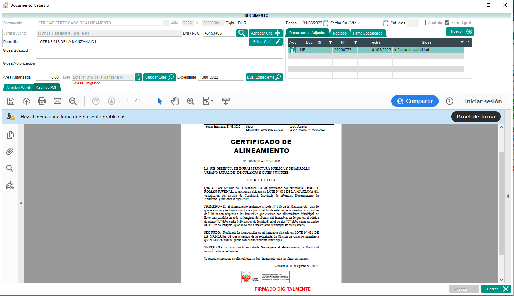The image size is (514, 296).
Task: Open the Recibos tab
Action: (x=340, y=33)
